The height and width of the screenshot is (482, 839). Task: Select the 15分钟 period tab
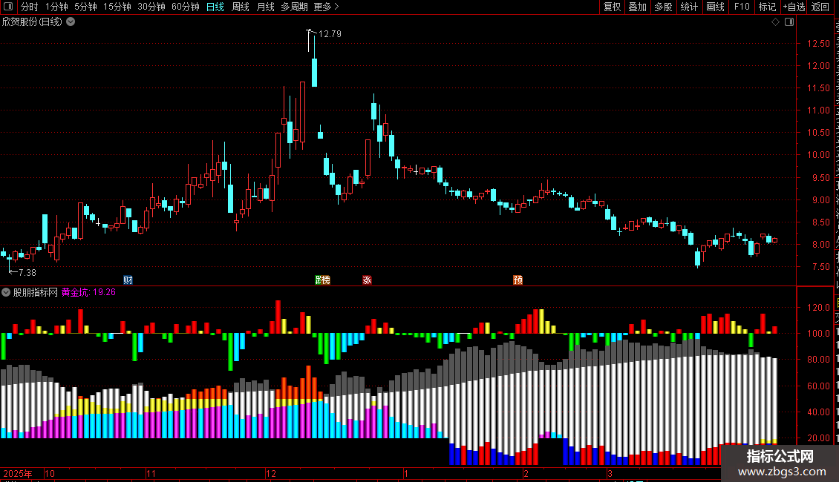[117, 7]
